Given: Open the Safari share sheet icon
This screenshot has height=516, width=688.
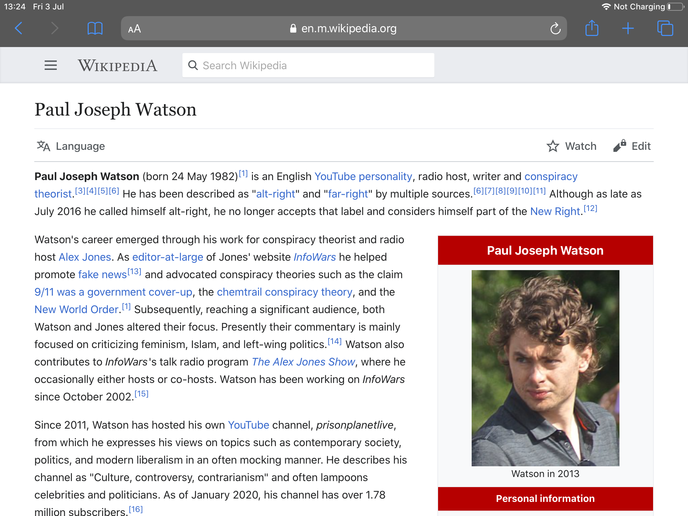Looking at the screenshot, I should [x=592, y=28].
